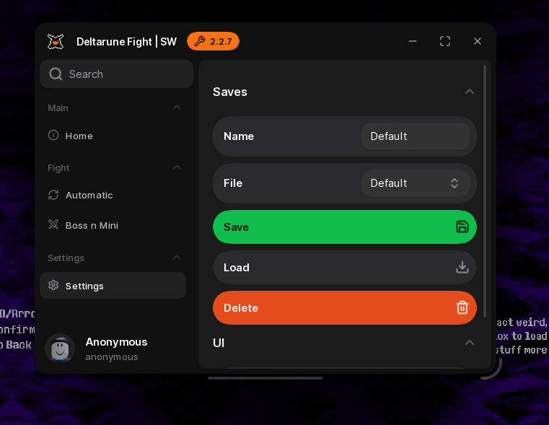
Task: Click the UI section heading
Action: [219, 343]
